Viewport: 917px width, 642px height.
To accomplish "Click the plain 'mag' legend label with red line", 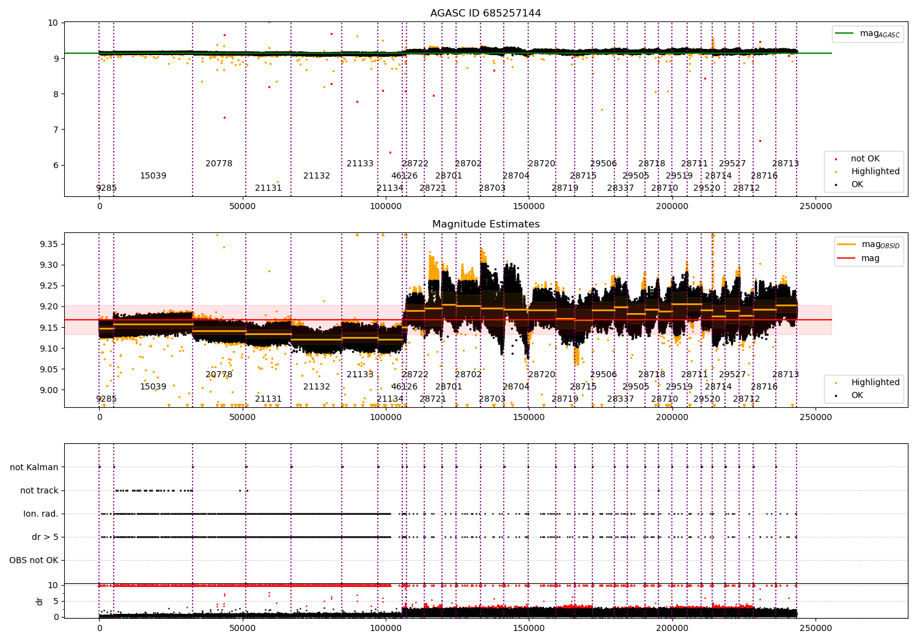I will pyautogui.click(x=870, y=258).
